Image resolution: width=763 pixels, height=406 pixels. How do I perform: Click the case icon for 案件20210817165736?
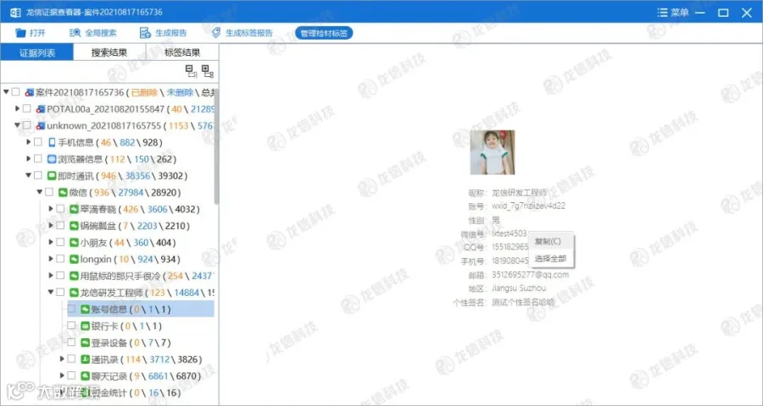[30, 92]
